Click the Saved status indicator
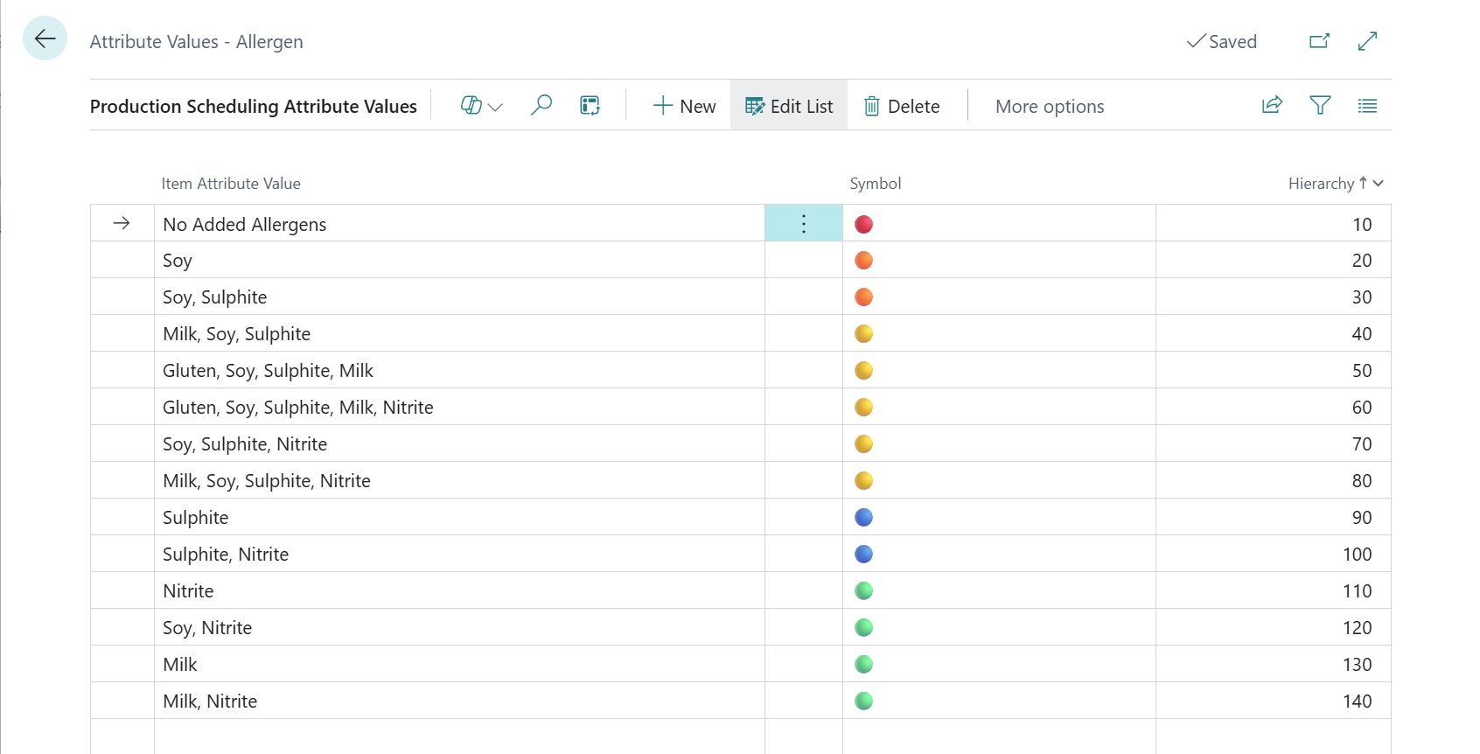Viewport: 1480px width, 754px height. (x=1221, y=42)
